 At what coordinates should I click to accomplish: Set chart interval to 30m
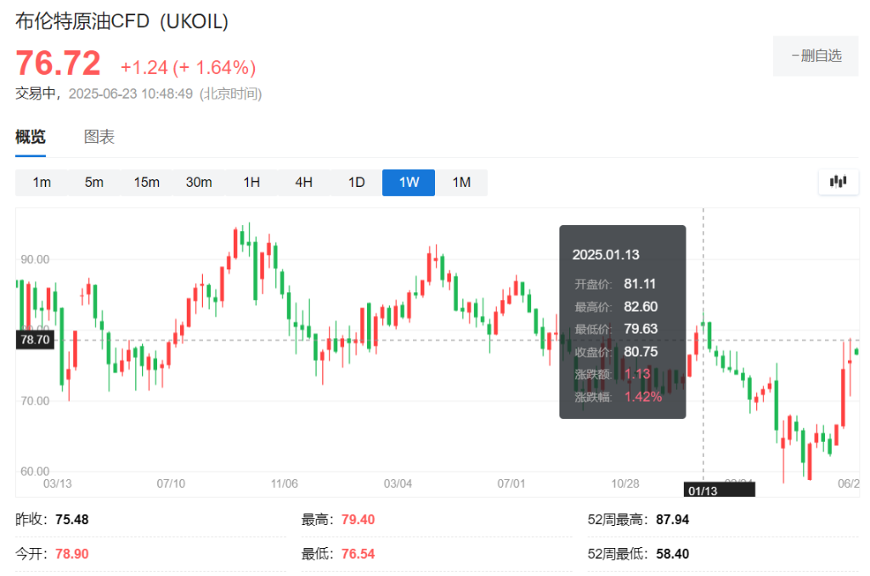[199, 182]
